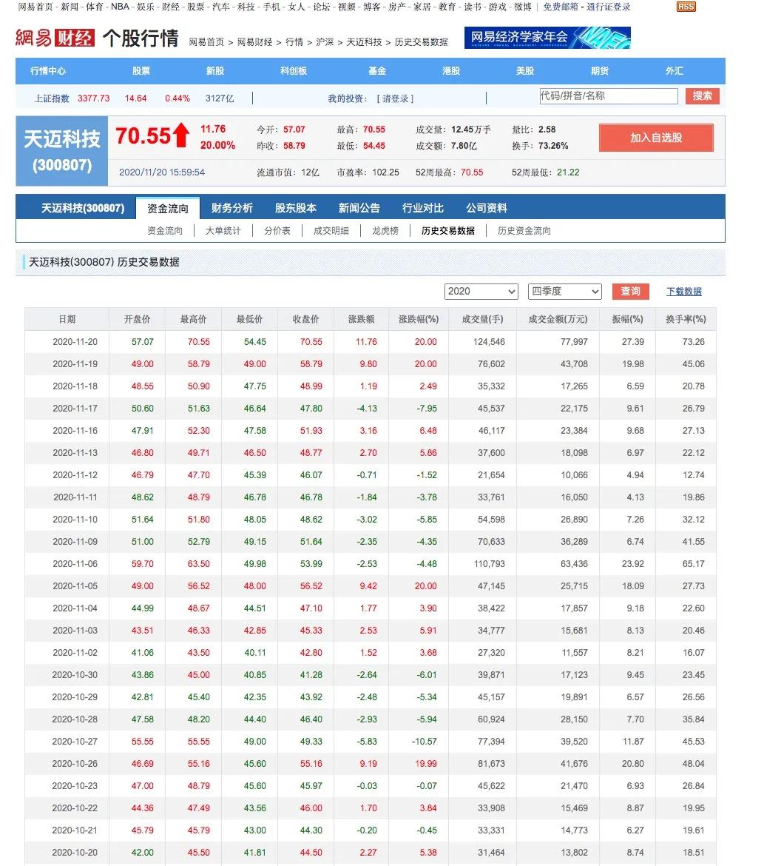Switch to the 行业对比 tab
764x866 pixels.
pos(423,208)
